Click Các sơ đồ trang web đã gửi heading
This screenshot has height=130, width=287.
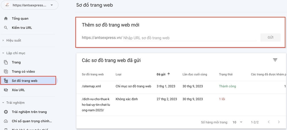coord(111,60)
